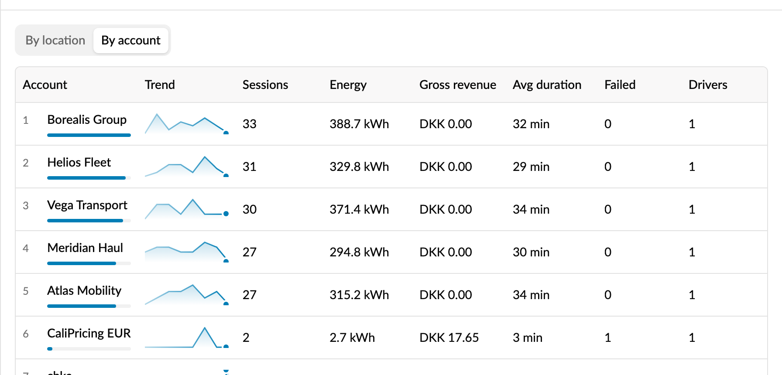Sort by the Drivers column header
This screenshot has width=782, height=375.
pos(708,85)
